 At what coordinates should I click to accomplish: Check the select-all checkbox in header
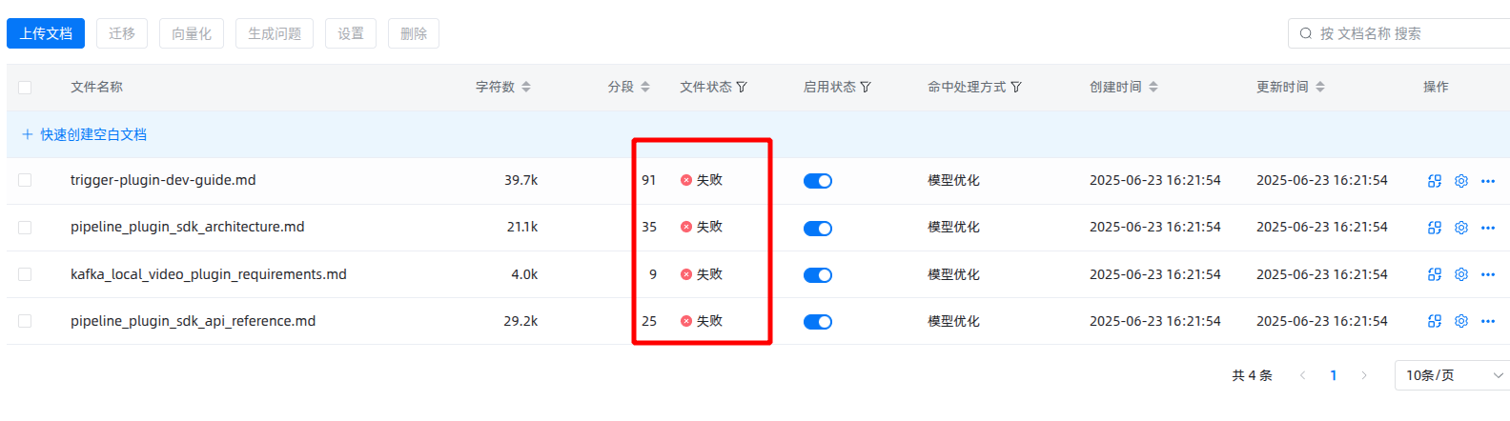click(25, 88)
